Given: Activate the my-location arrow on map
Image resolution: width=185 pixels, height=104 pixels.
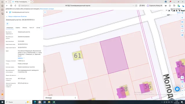Looking at the screenshot, I should [182, 77].
